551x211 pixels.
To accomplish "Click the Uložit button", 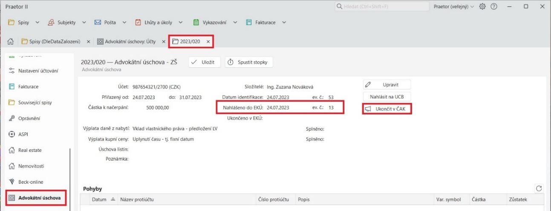I will (205, 62).
